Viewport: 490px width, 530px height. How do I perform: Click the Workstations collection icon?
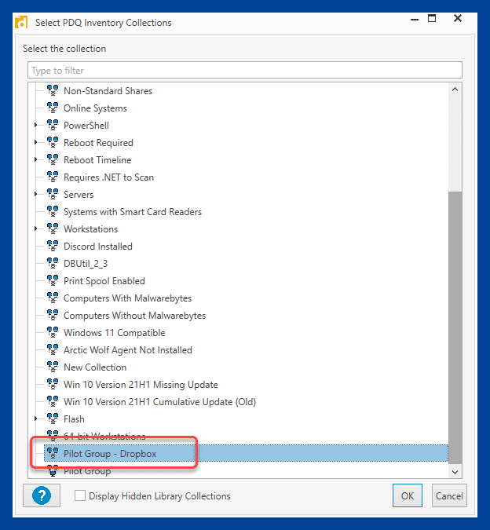53,228
